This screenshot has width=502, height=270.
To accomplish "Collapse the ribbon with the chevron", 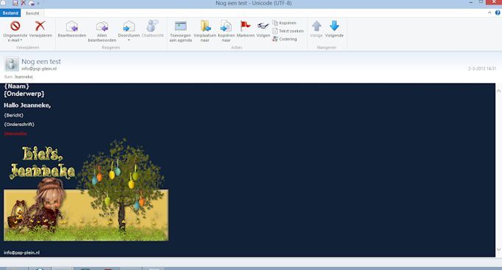I will pos(490,12).
